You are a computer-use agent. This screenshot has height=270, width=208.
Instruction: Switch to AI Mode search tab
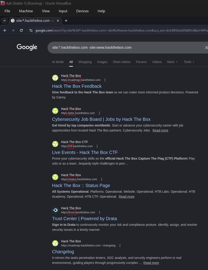click(58, 62)
